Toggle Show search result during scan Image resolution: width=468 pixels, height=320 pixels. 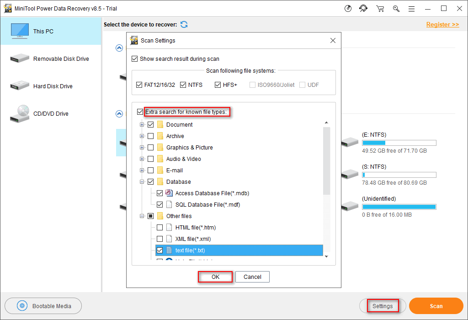[x=135, y=59]
